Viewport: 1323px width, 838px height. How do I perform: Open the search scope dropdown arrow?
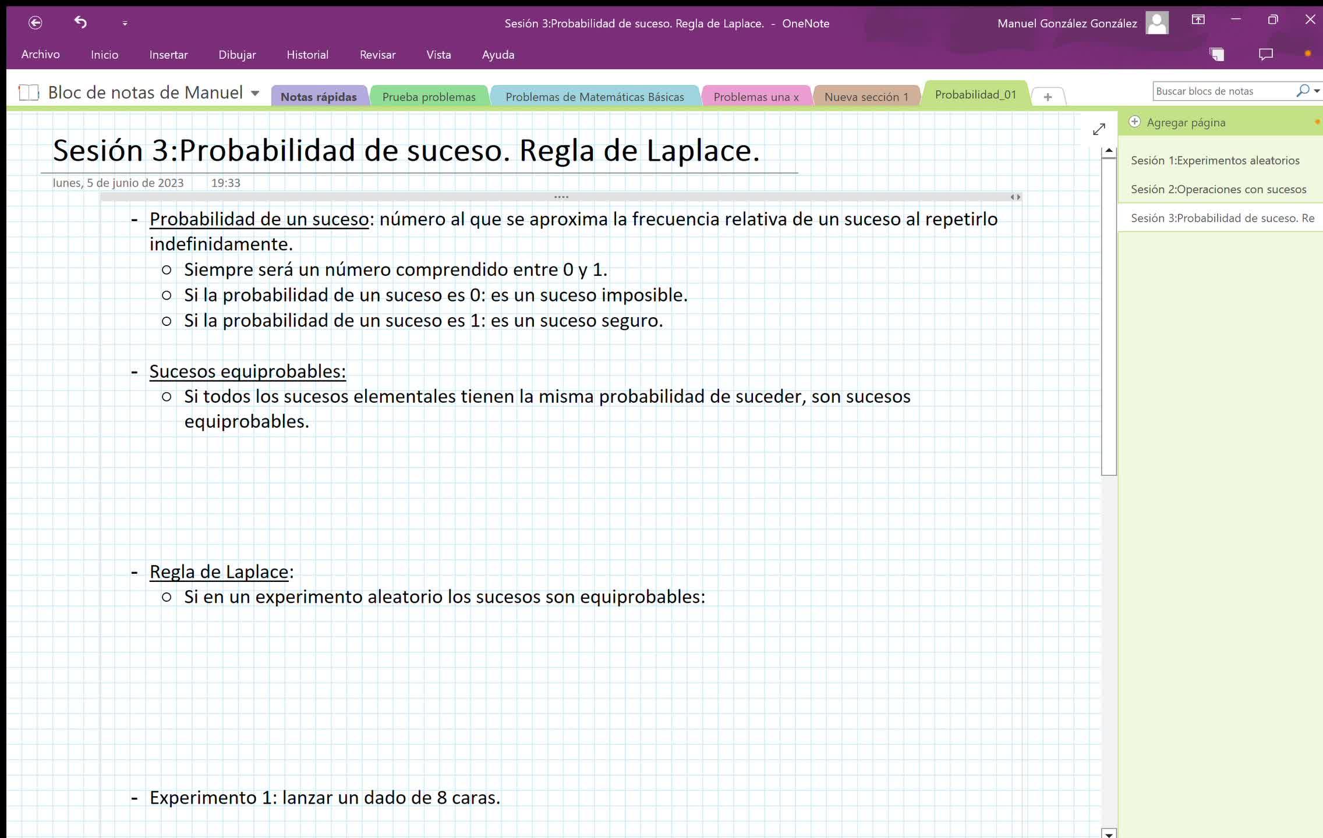tap(1317, 91)
